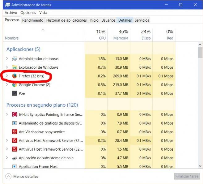Click the Menos detalles link
The width and height of the screenshot is (203, 184).
(x=26, y=177)
